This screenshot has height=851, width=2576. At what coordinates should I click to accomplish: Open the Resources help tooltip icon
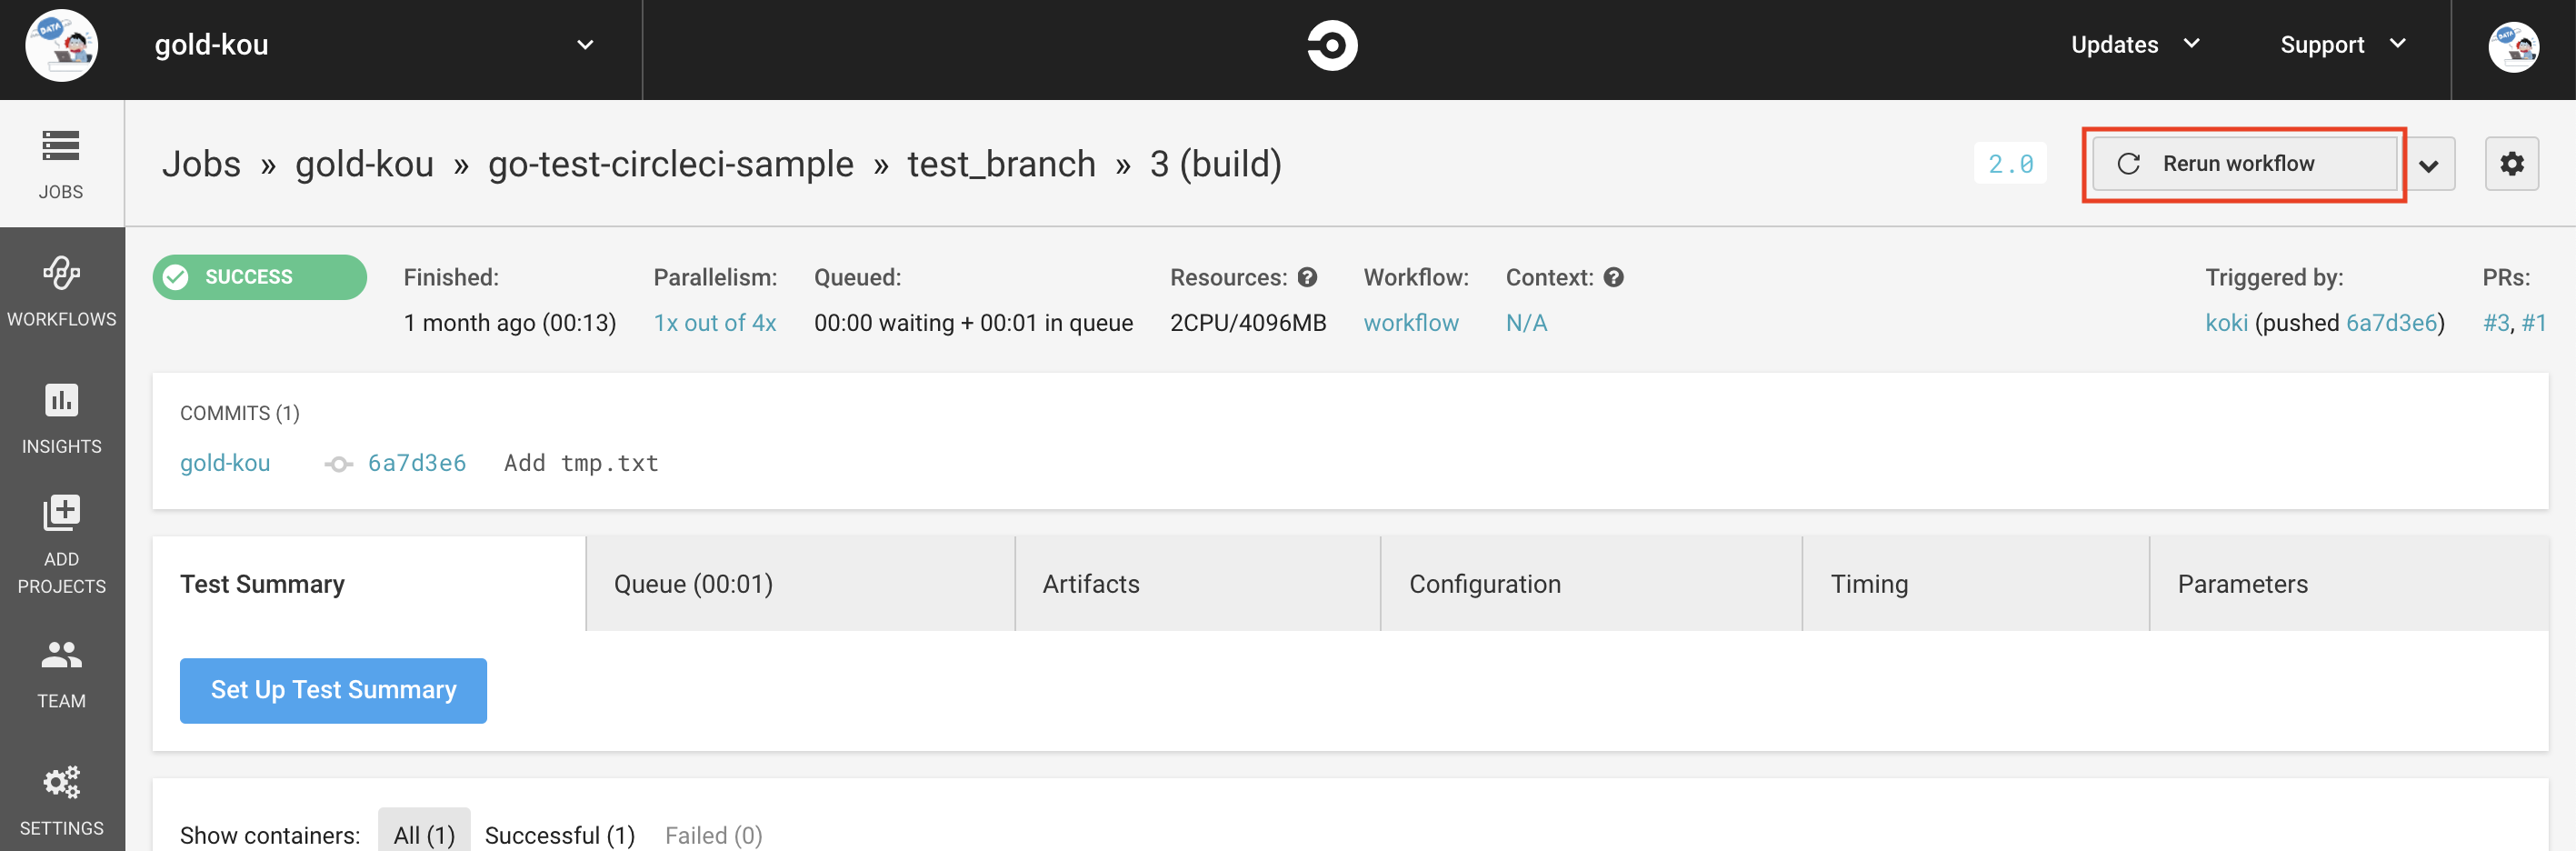1308,277
